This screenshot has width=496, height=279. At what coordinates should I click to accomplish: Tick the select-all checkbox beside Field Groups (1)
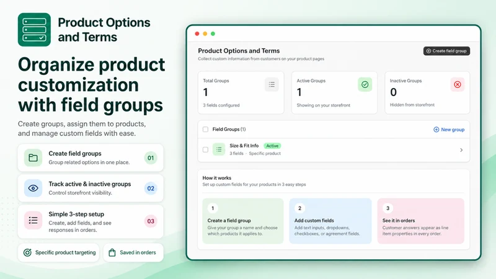point(205,130)
